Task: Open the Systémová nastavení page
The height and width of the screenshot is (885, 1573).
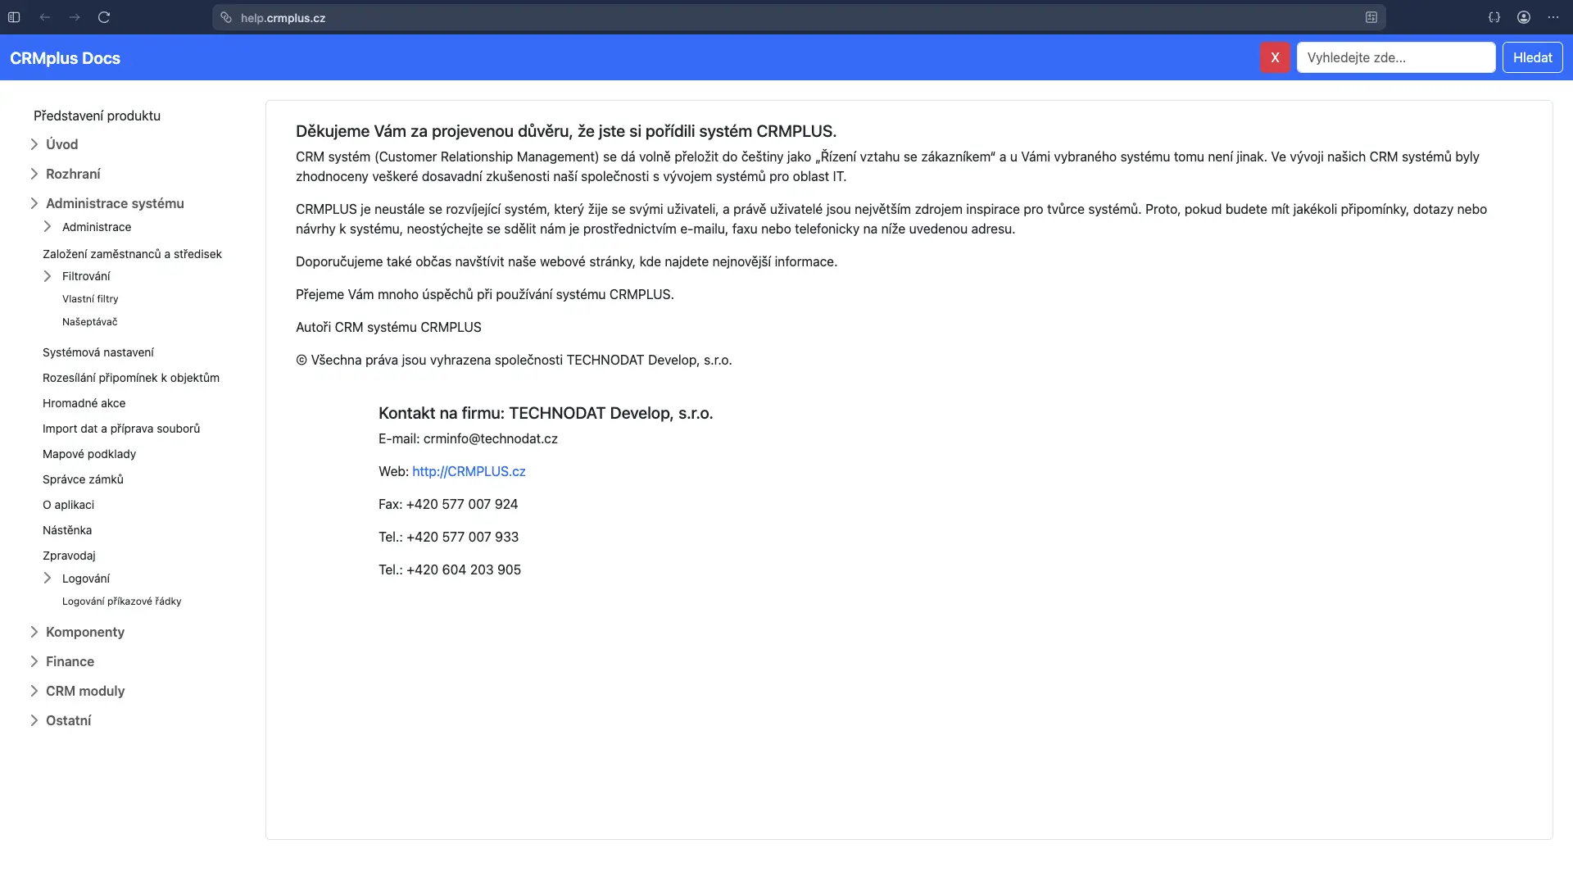Action: click(98, 352)
